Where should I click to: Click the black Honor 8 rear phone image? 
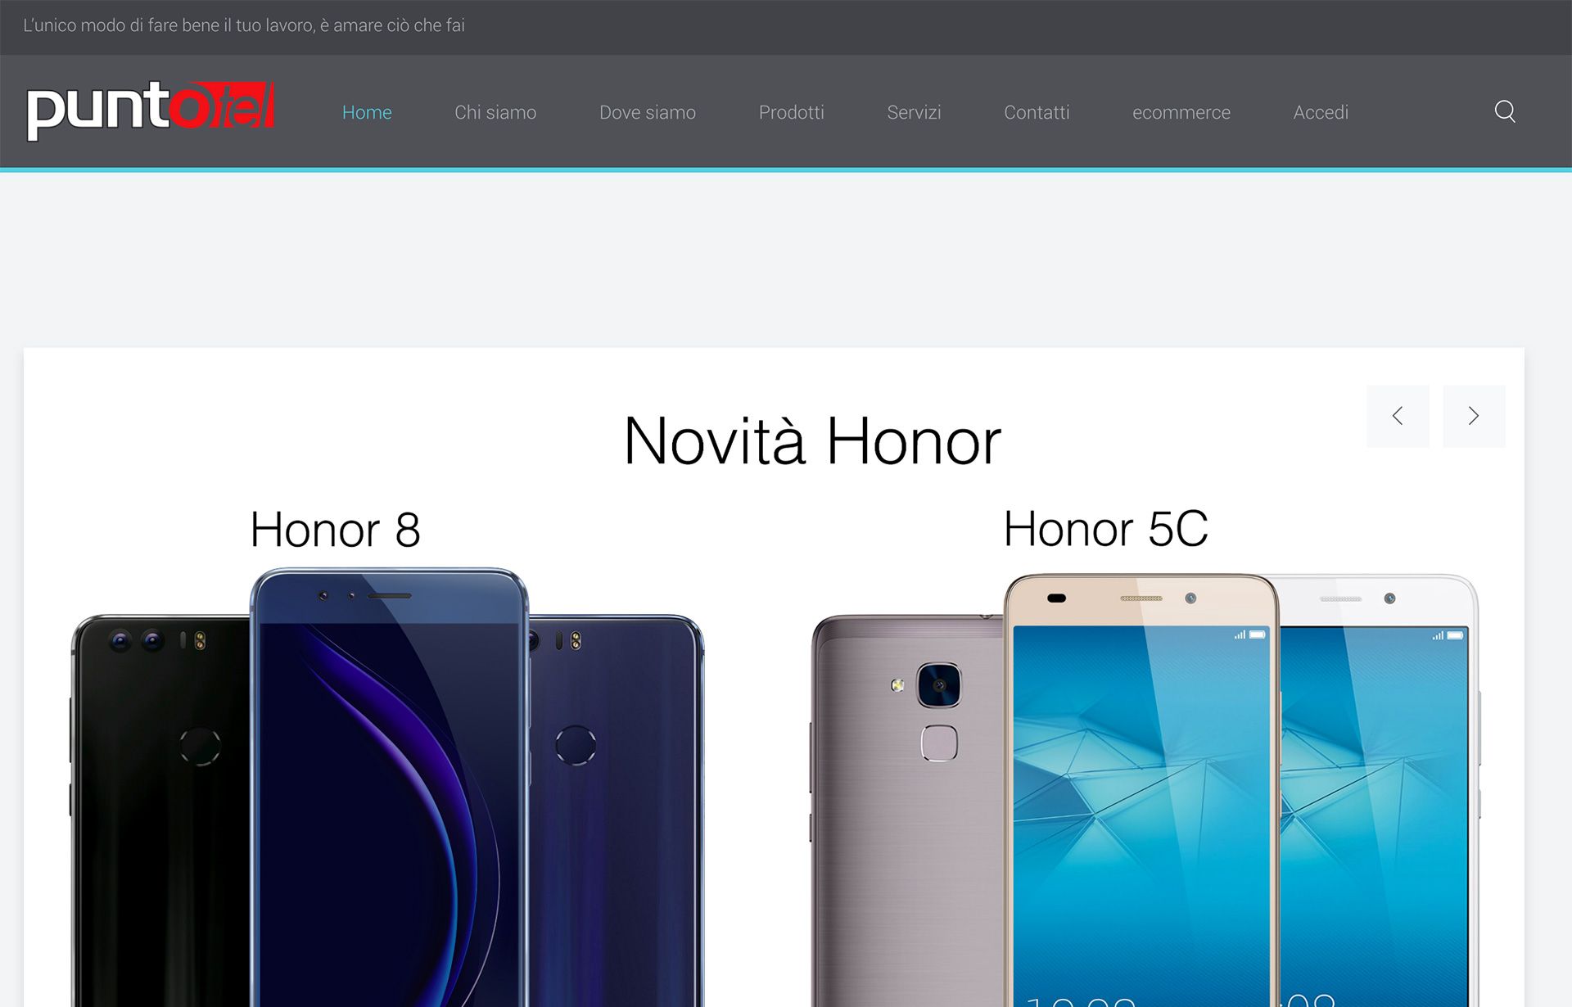[x=161, y=811]
